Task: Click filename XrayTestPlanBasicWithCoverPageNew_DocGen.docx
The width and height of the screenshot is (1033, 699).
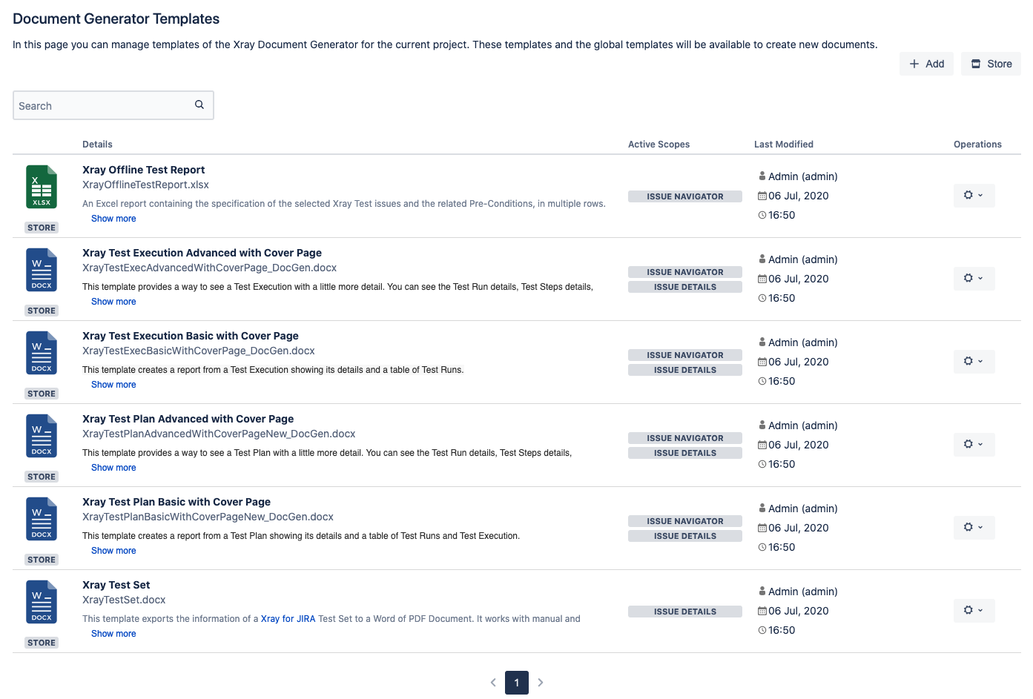Action: point(208,517)
